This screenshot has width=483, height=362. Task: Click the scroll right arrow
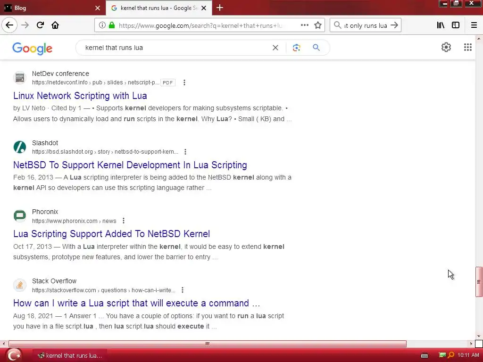point(471,344)
